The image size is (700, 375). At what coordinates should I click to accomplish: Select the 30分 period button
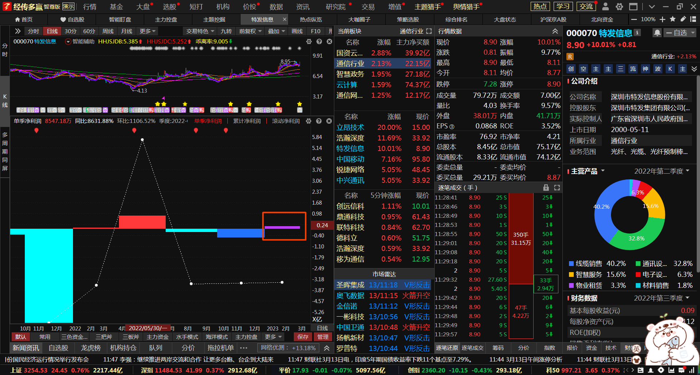click(70, 31)
